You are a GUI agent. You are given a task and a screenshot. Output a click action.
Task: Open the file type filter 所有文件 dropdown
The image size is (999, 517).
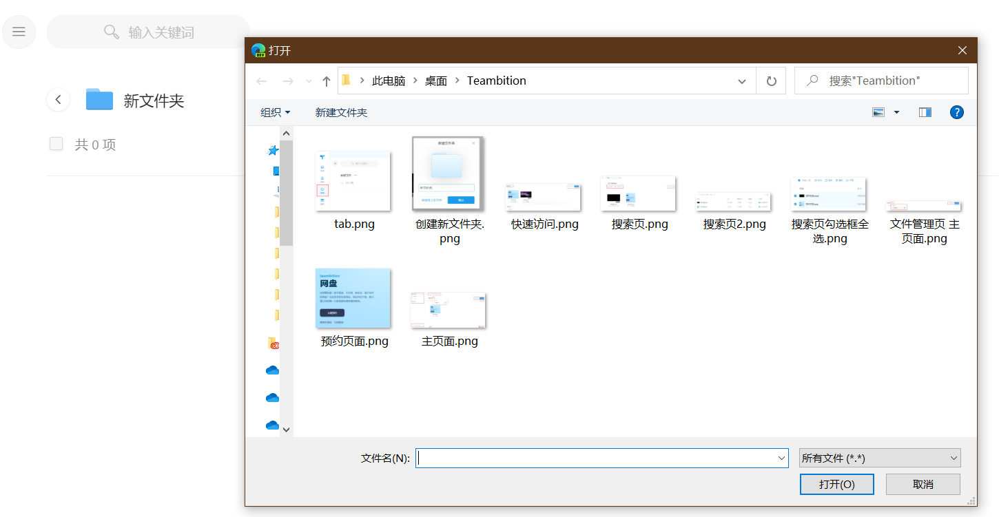pyautogui.click(x=879, y=458)
